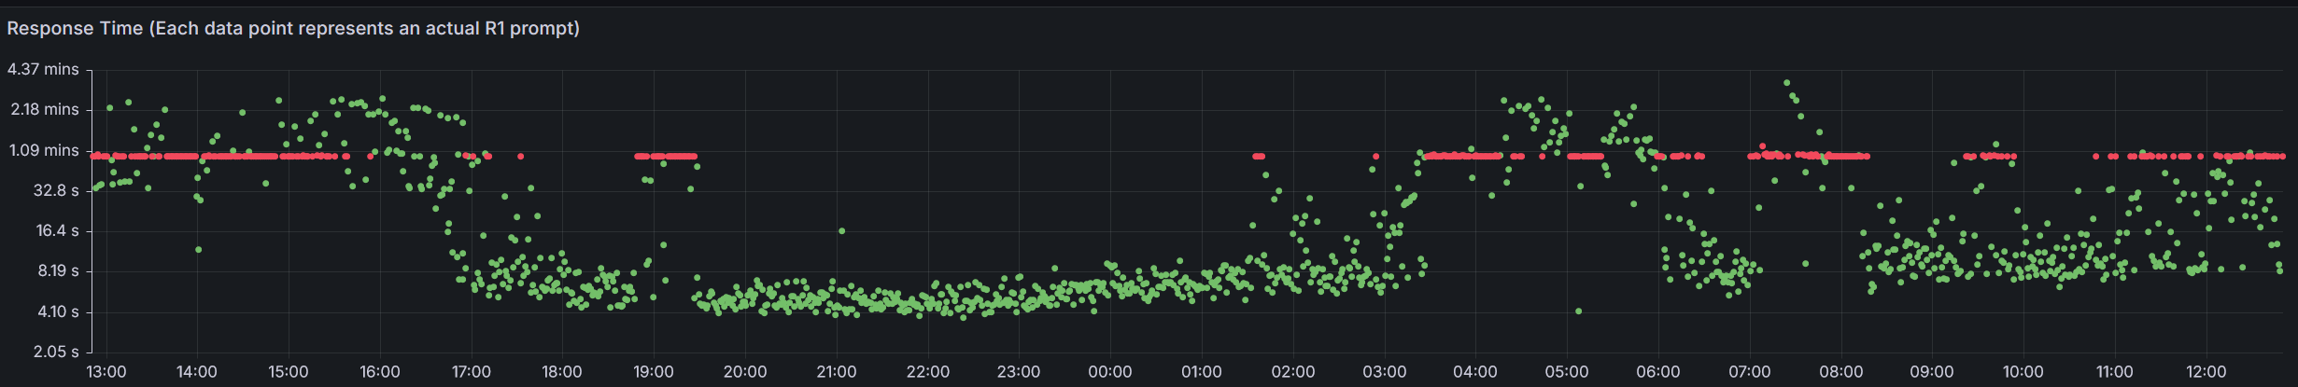Click the 22:00 time axis label
The height and width of the screenshot is (387, 2298).
928,372
